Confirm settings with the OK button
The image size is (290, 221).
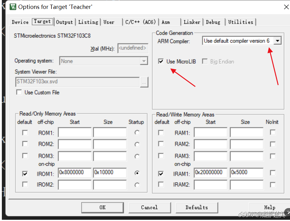click(102, 207)
